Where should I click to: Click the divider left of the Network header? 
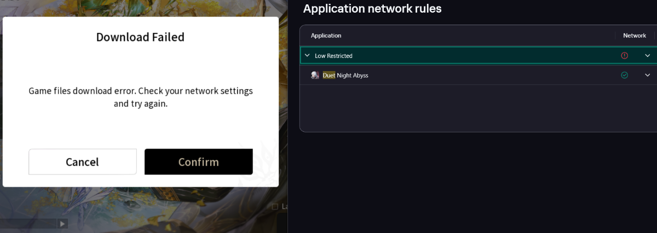[615, 36]
